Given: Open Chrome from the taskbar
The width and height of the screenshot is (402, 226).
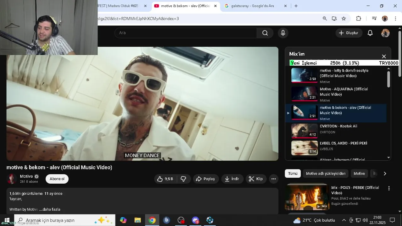Looking at the screenshot, I should click(152, 220).
